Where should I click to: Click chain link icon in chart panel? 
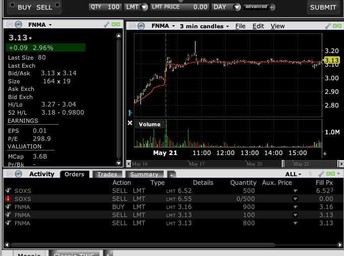(x=337, y=26)
